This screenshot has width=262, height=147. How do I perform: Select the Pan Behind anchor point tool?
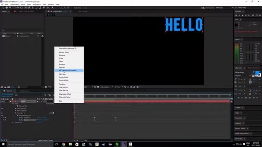(21, 8)
